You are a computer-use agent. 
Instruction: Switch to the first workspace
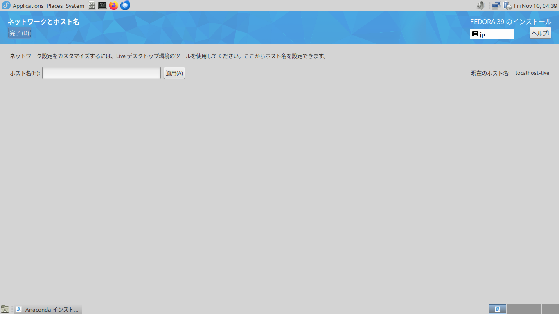click(x=498, y=309)
